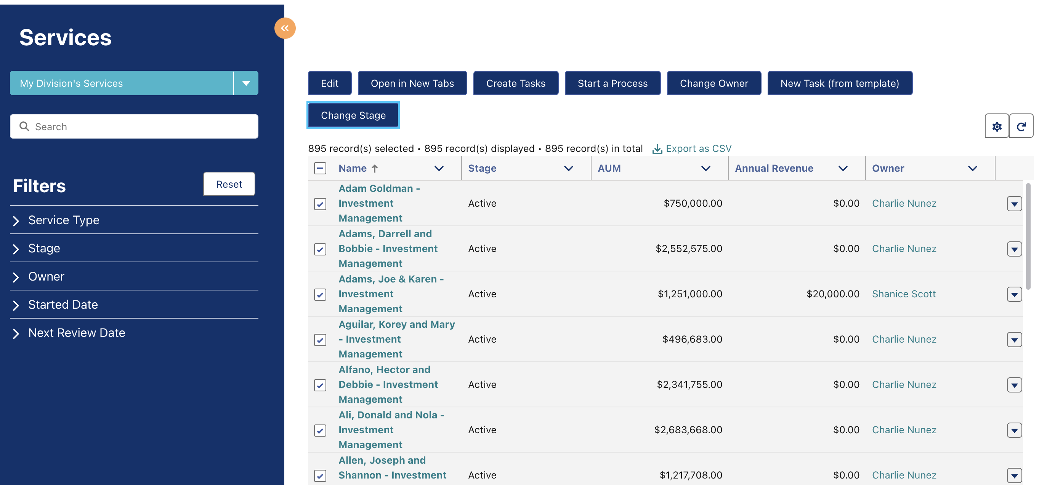The height and width of the screenshot is (485, 1047).
Task: Uncheck Aguilar, Korey and Mary row checkbox
Action: (320, 340)
